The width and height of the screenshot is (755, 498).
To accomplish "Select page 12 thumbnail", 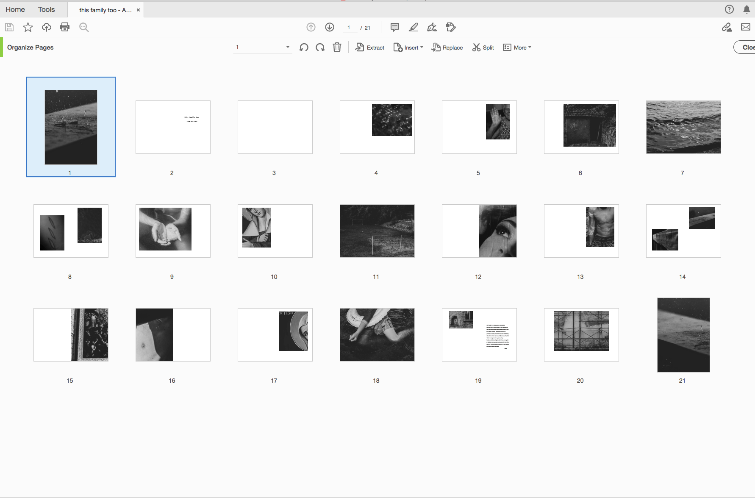I will point(479,231).
